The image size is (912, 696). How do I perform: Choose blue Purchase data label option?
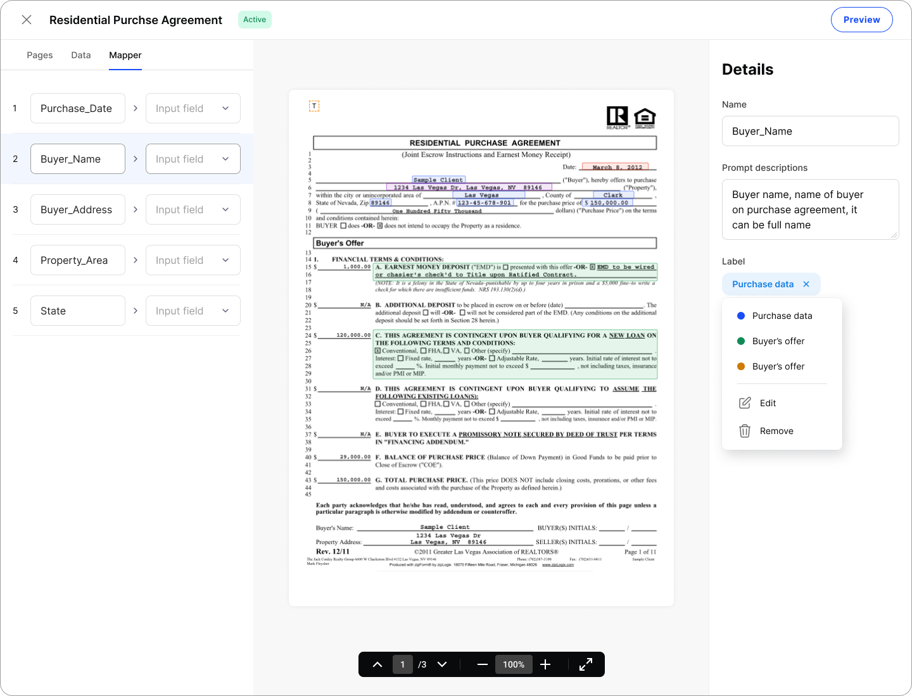(x=782, y=316)
